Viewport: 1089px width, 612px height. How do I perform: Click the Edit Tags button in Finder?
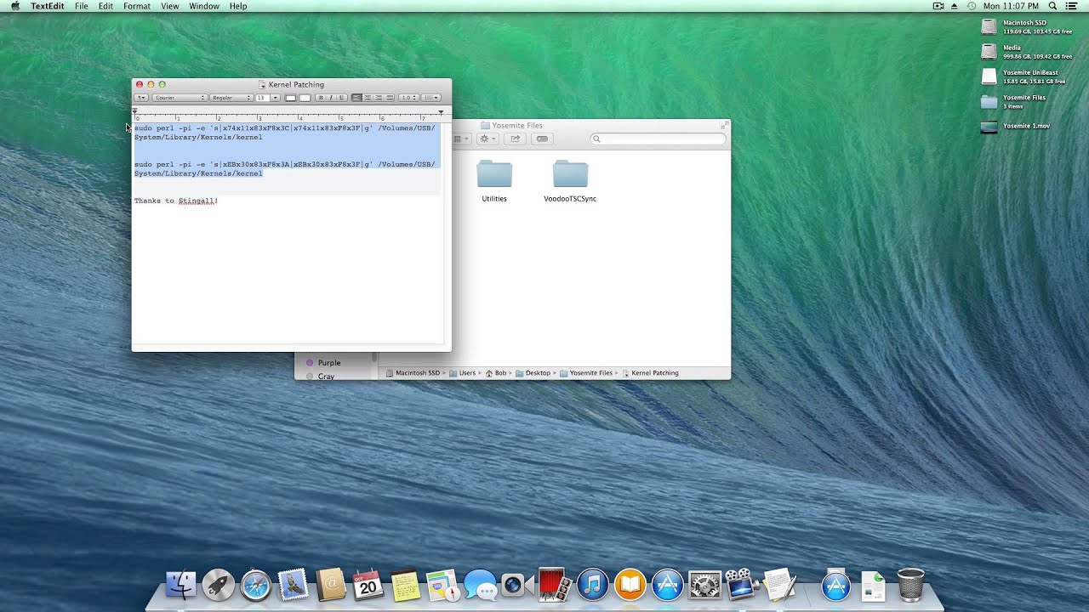542,139
